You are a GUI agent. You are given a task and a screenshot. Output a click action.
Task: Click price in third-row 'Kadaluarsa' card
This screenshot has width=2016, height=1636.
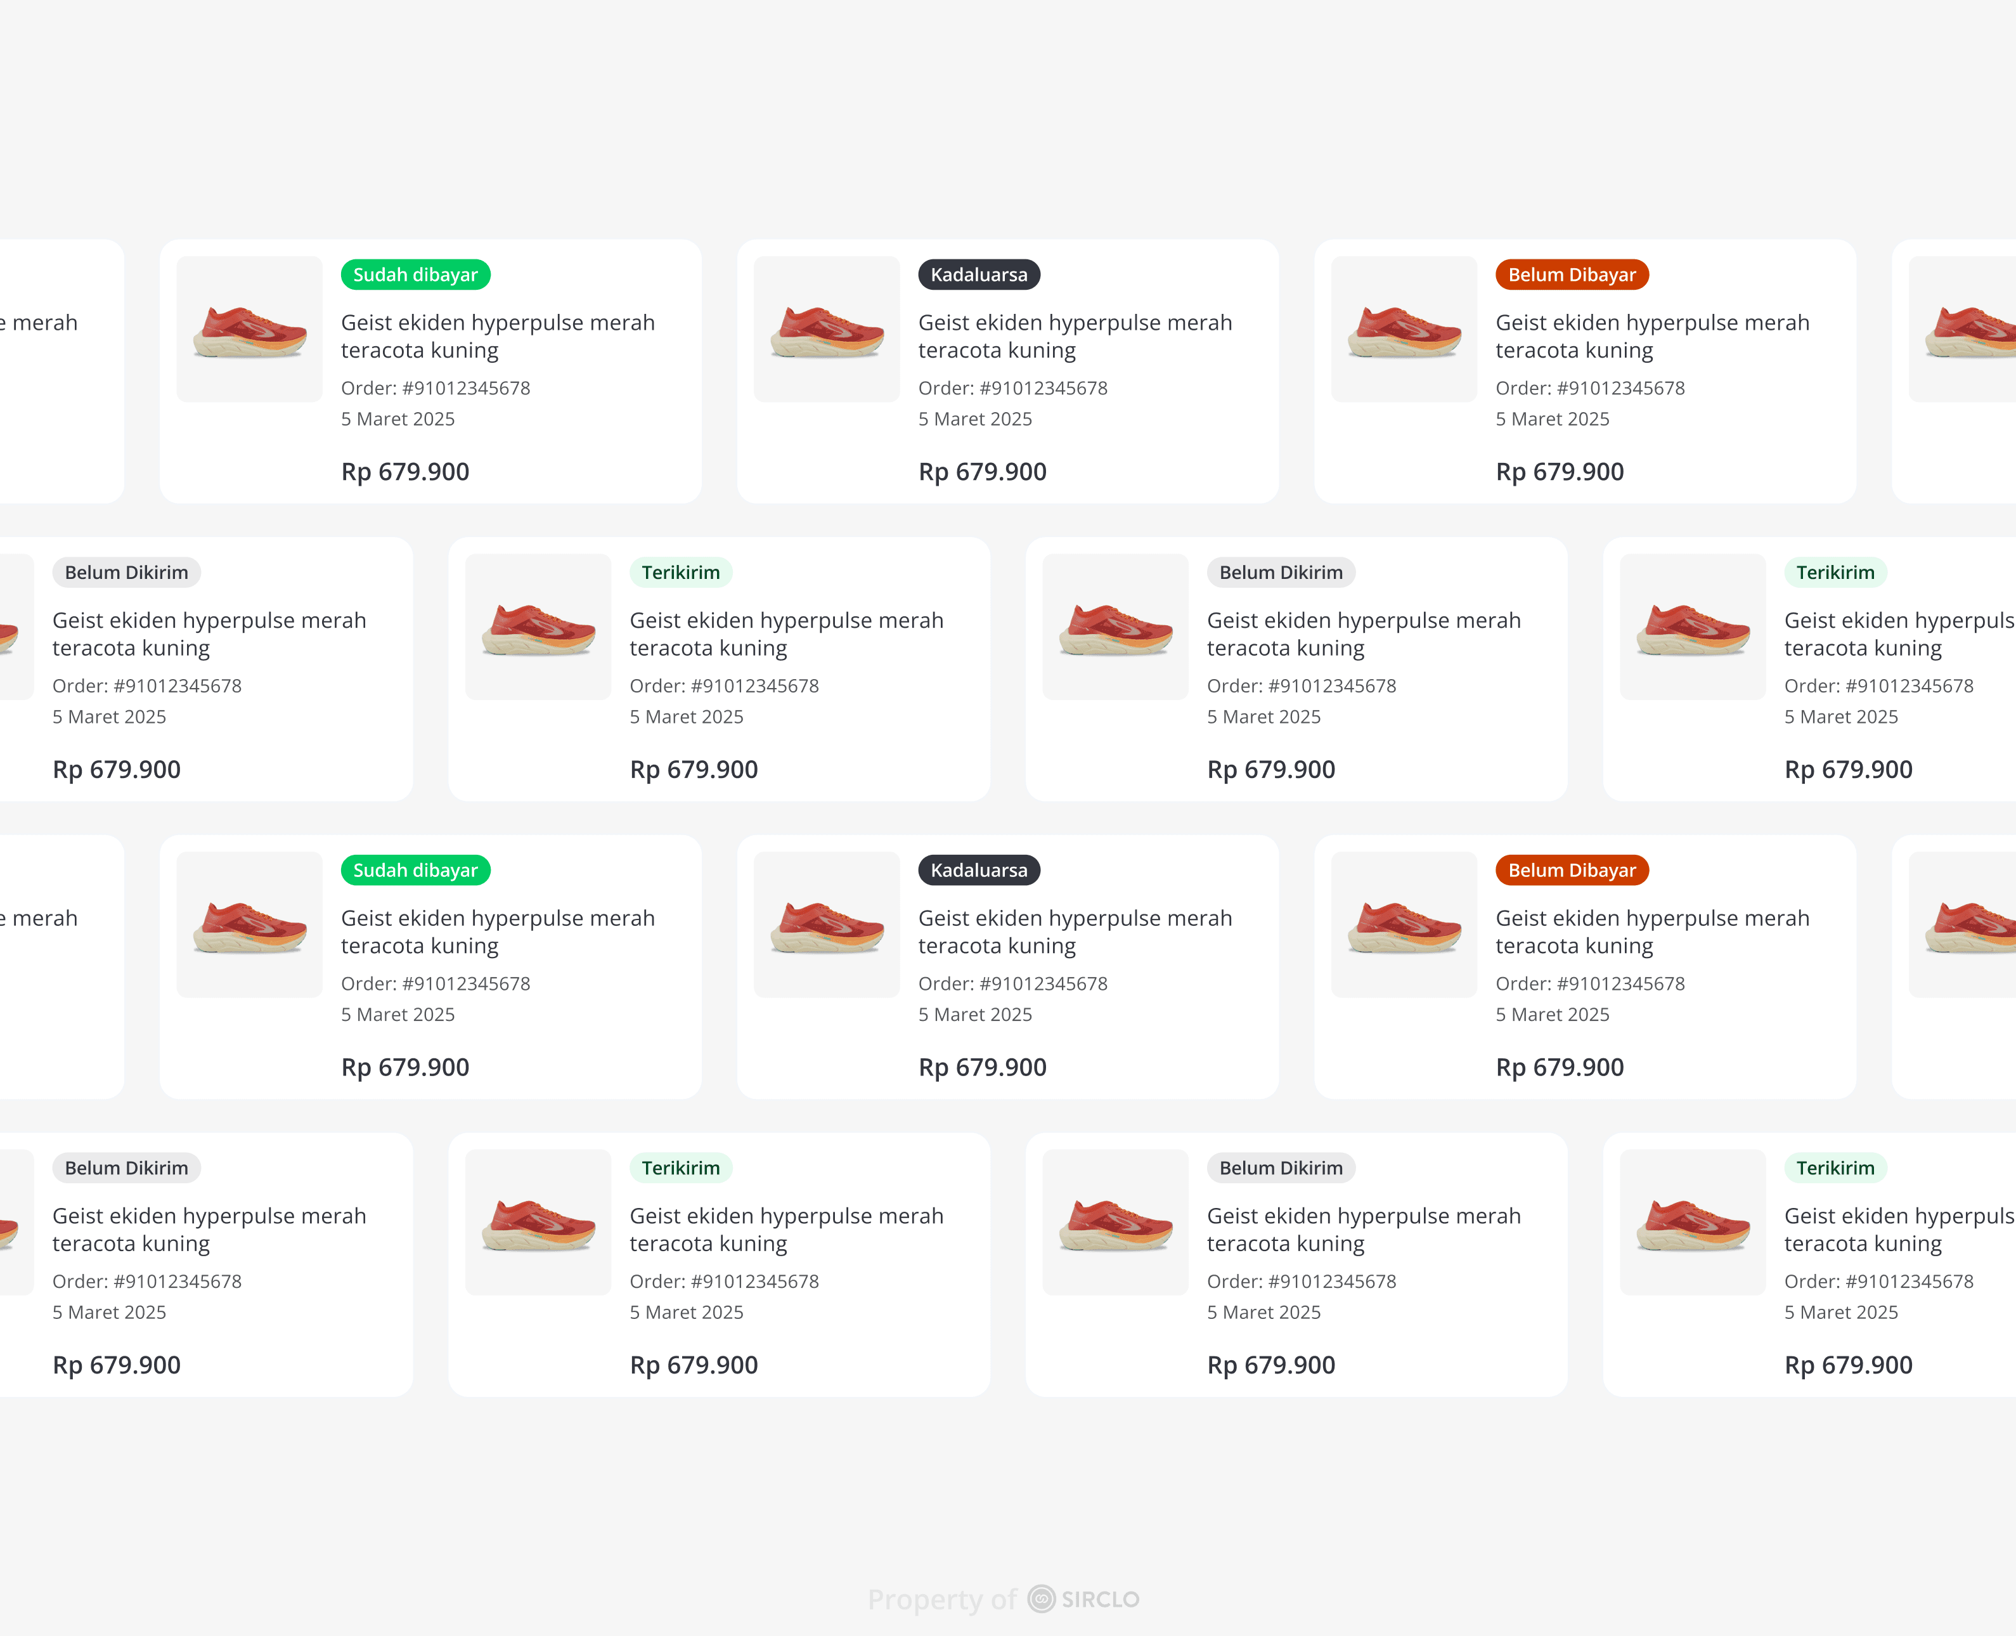[x=981, y=1068]
